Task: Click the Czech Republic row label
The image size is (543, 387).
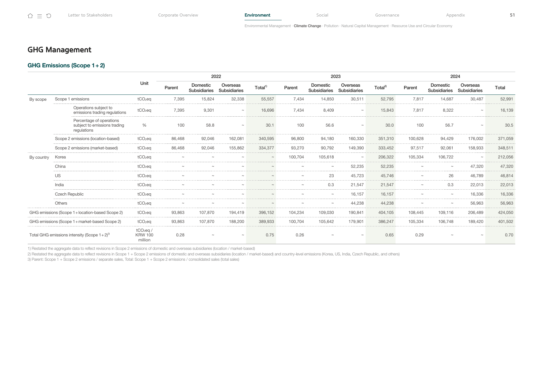Action: (69, 194)
